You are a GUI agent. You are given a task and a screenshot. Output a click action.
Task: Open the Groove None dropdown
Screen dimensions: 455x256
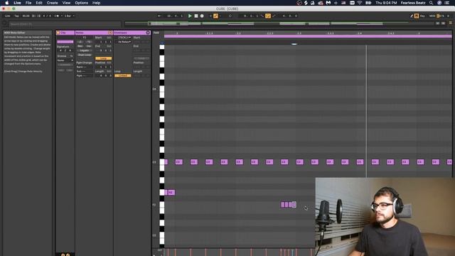[x=65, y=60]
